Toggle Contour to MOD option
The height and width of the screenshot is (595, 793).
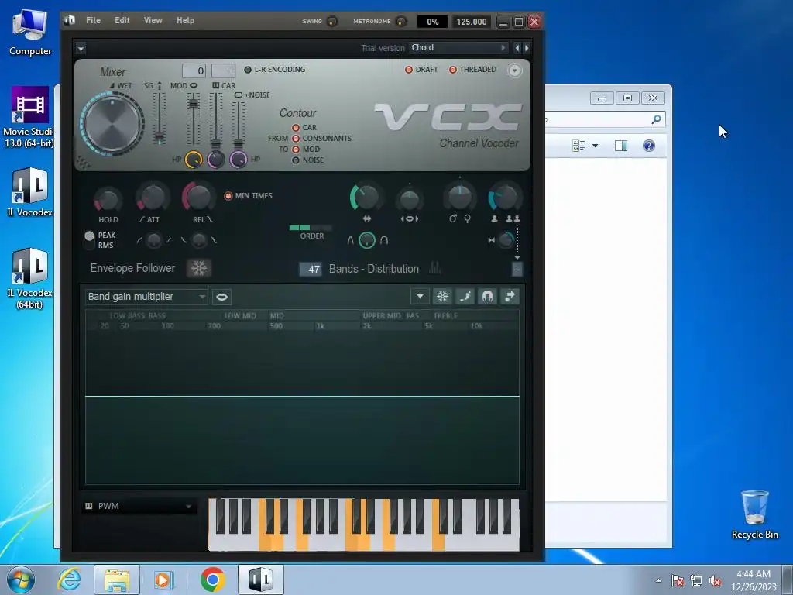click(296, 150)
